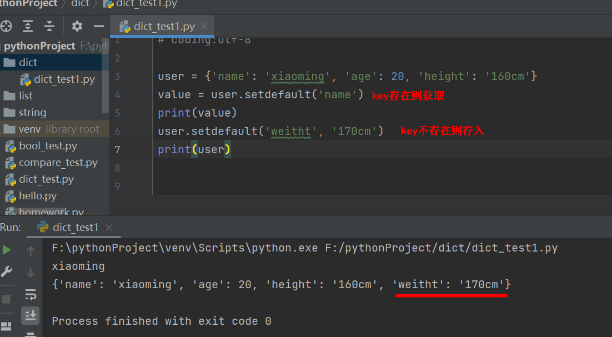Expand the string folder
The height and width of the screenshot is (337, 612).
point(32,112)
